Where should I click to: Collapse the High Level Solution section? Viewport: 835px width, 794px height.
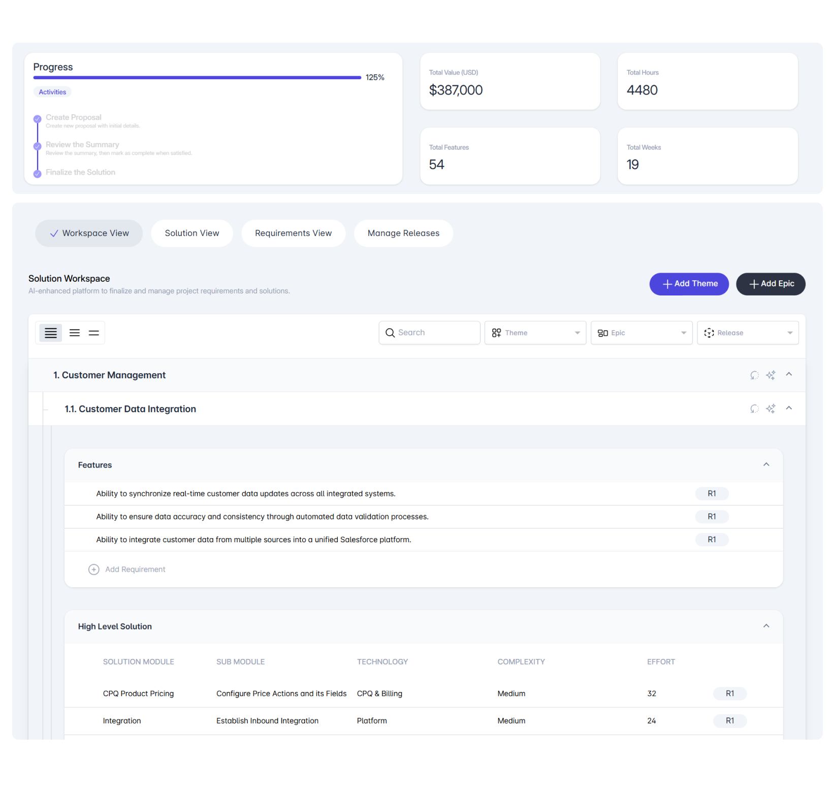(766, 626)
